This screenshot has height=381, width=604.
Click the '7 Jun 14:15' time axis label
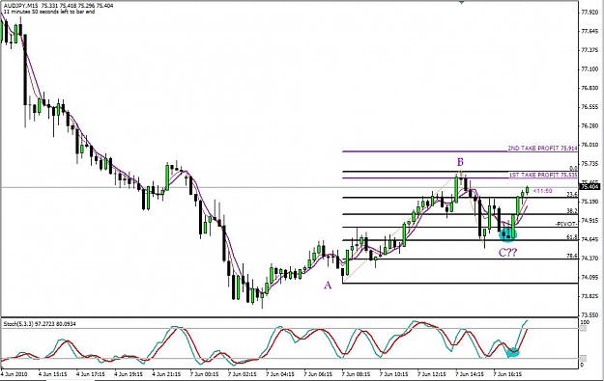tap(470, 373)
